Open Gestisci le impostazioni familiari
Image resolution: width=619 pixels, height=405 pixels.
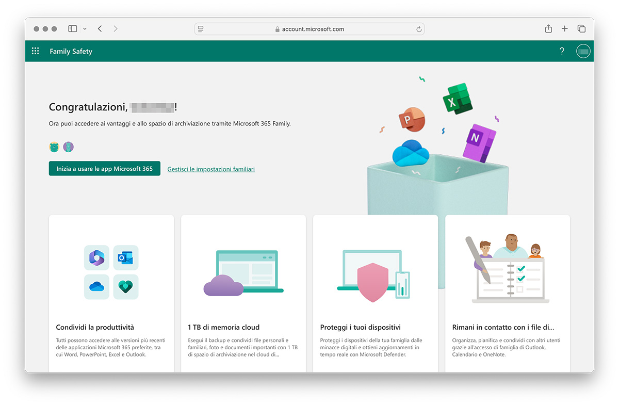click(x=211, y=169)
